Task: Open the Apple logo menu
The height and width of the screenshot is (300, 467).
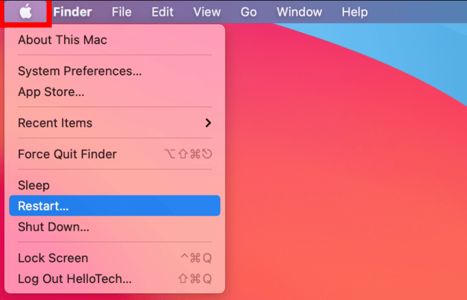Action: tap(26, 12)
